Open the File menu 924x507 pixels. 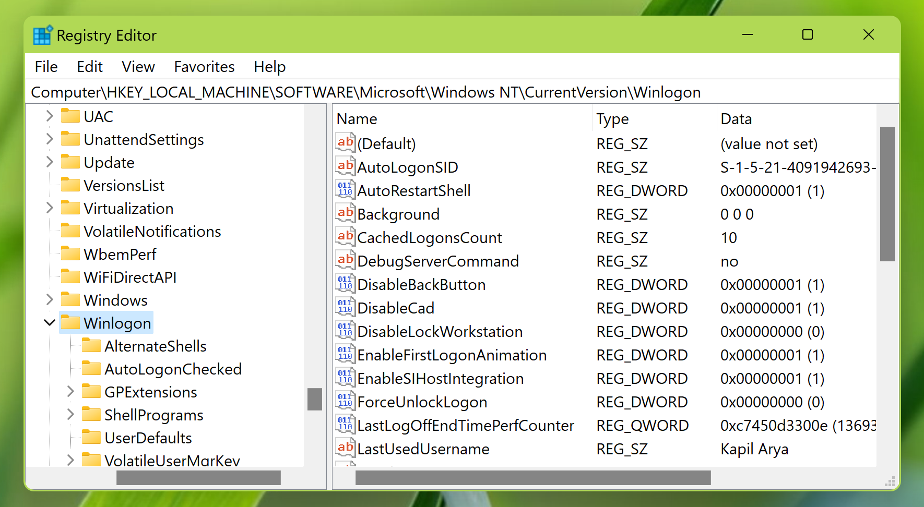click(x=46, y=67)
